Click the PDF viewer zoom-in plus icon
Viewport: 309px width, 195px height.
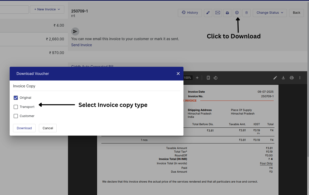point(197,78)
